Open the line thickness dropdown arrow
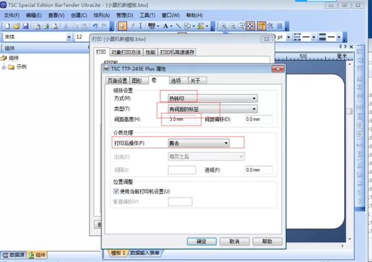The height and width of the screenshot is (262, 372). [339, 37]
